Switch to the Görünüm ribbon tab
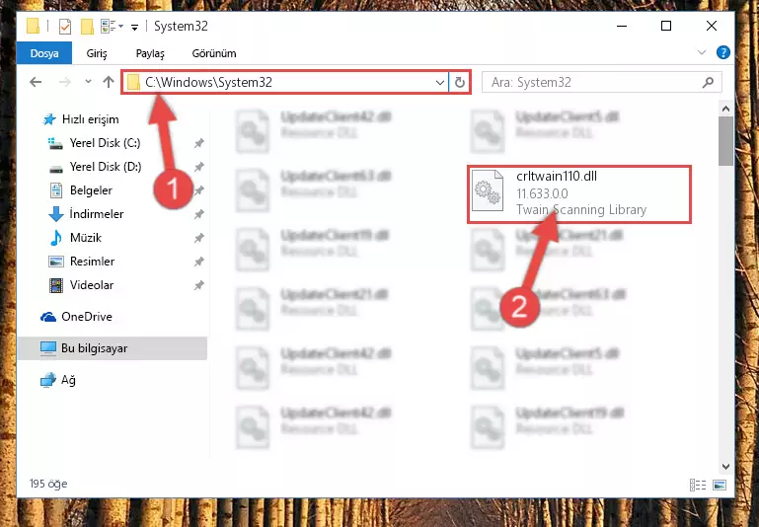The image size is (759, 527). point(214,53)
